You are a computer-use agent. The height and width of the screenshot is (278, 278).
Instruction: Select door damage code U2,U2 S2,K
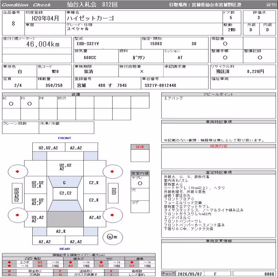[x=38, y=185]
